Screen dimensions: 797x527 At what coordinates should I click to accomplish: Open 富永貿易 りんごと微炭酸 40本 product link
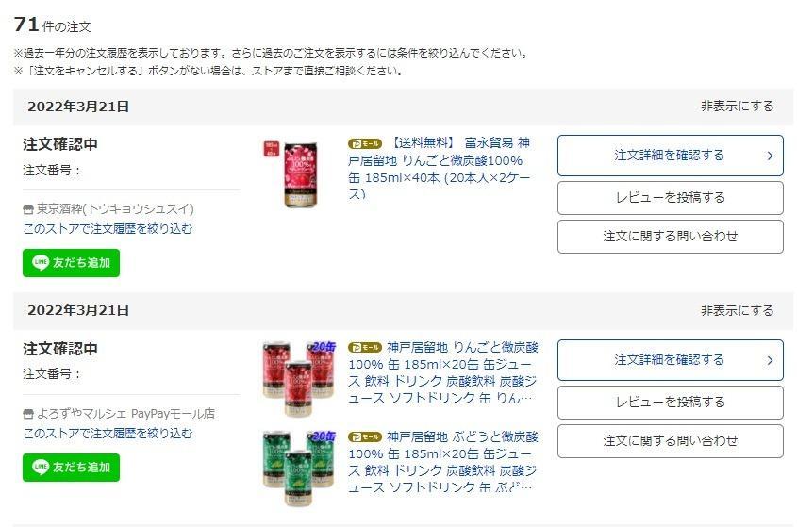440,169
